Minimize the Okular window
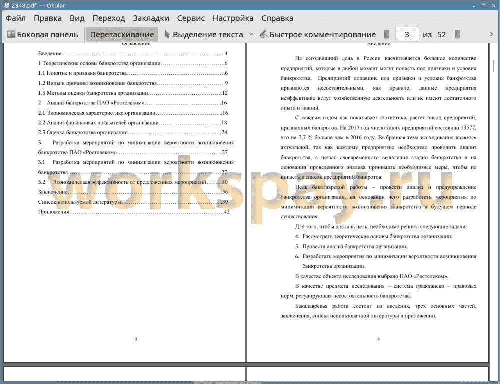Screen dimensions: 500x384 (474, 5)
